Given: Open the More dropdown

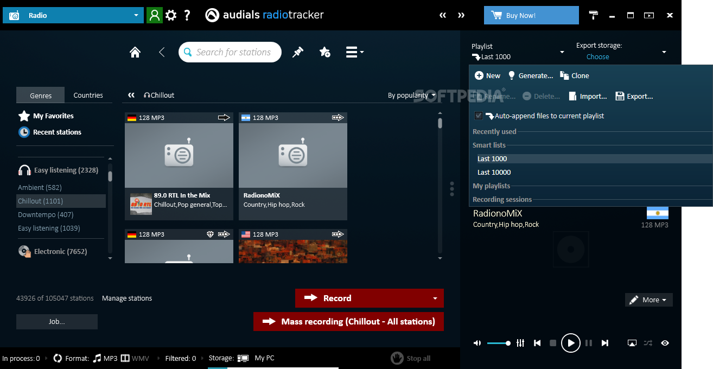Looking at the screenshot, I should click(649, 300).
